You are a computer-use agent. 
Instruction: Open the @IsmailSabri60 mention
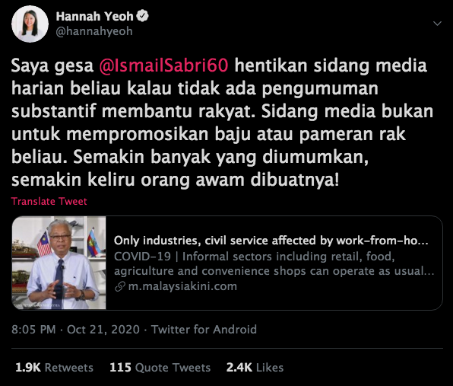point(163,65)
